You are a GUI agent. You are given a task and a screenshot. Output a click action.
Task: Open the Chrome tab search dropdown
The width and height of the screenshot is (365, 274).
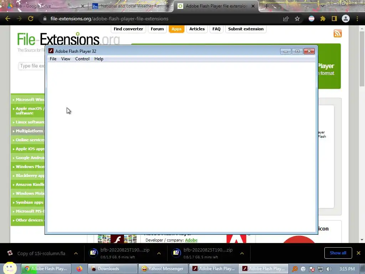coord(322,6)
